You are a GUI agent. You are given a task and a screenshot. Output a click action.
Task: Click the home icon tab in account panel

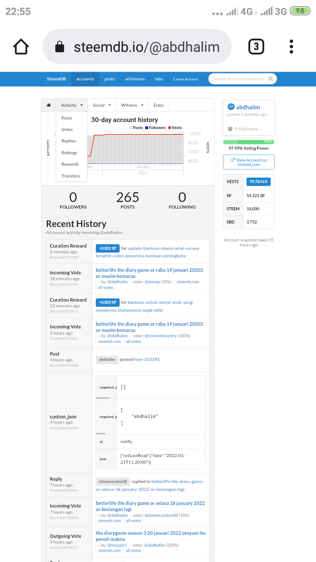(49, 105)
